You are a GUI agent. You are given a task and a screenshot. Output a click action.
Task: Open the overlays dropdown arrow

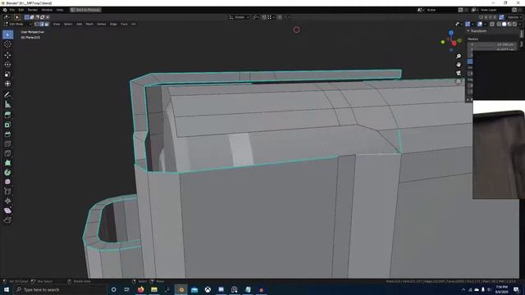pos(485,24)
